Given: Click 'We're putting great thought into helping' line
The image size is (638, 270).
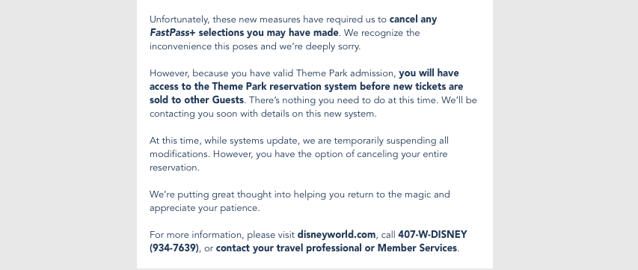Looking at the screenshot, I should pyautogui.click(x=300, y=194).
